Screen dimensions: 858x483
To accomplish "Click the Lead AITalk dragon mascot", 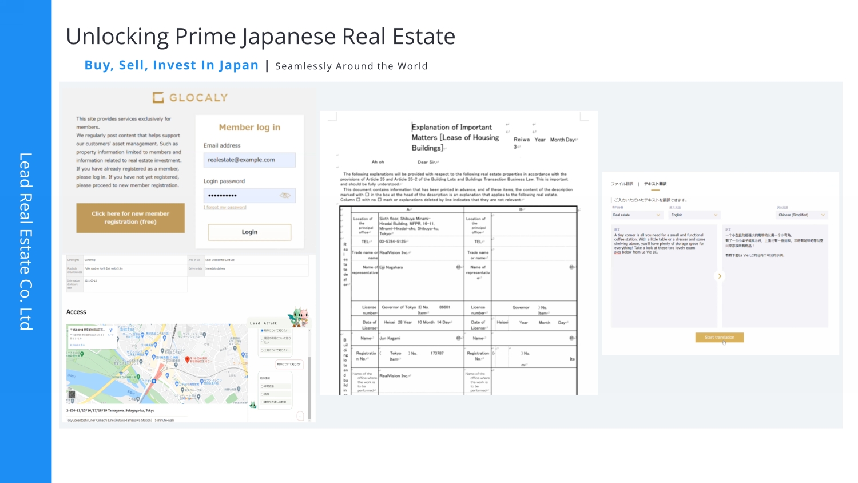I will click(298, 316).
